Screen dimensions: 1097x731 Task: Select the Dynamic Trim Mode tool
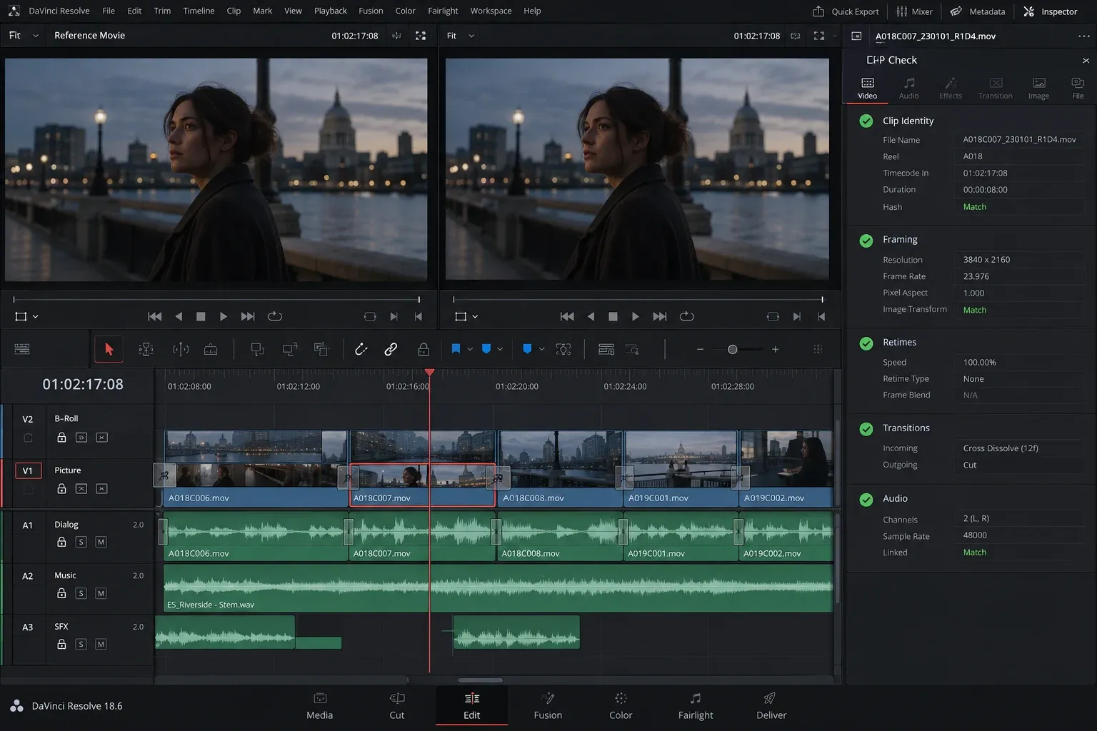click(181, 349)
